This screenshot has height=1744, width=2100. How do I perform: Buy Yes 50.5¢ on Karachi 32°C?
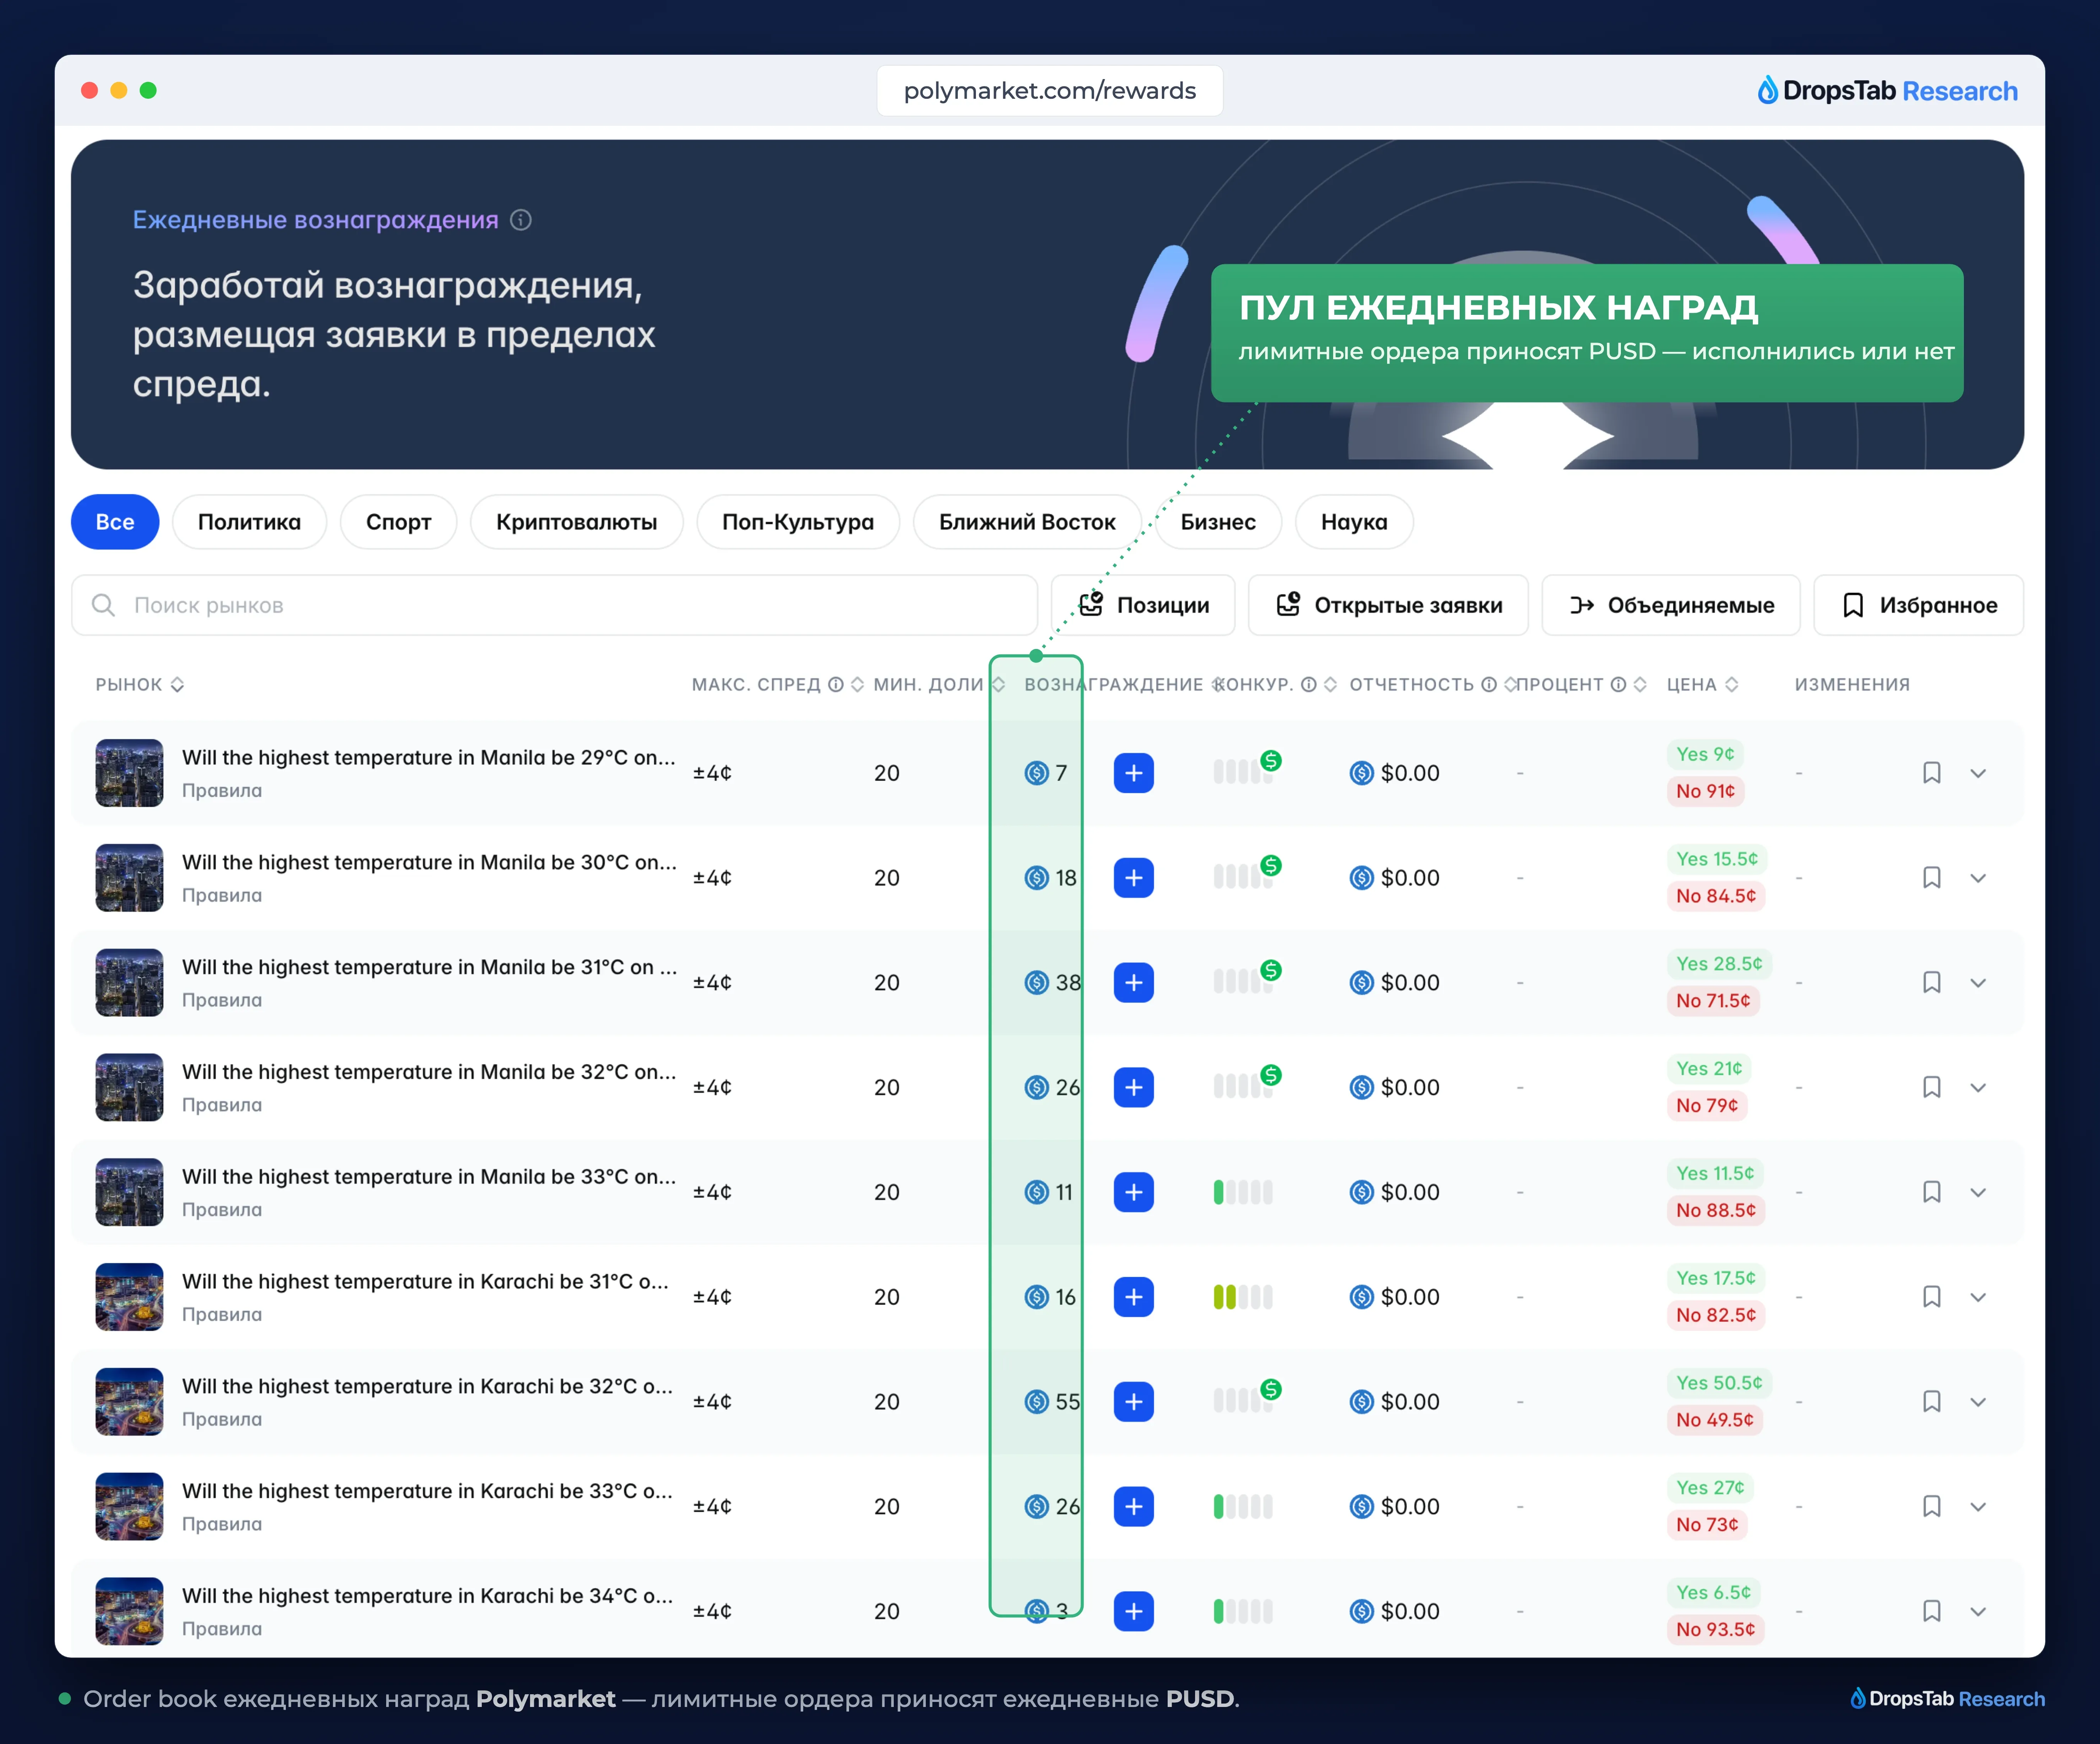coord(1719,1383)
